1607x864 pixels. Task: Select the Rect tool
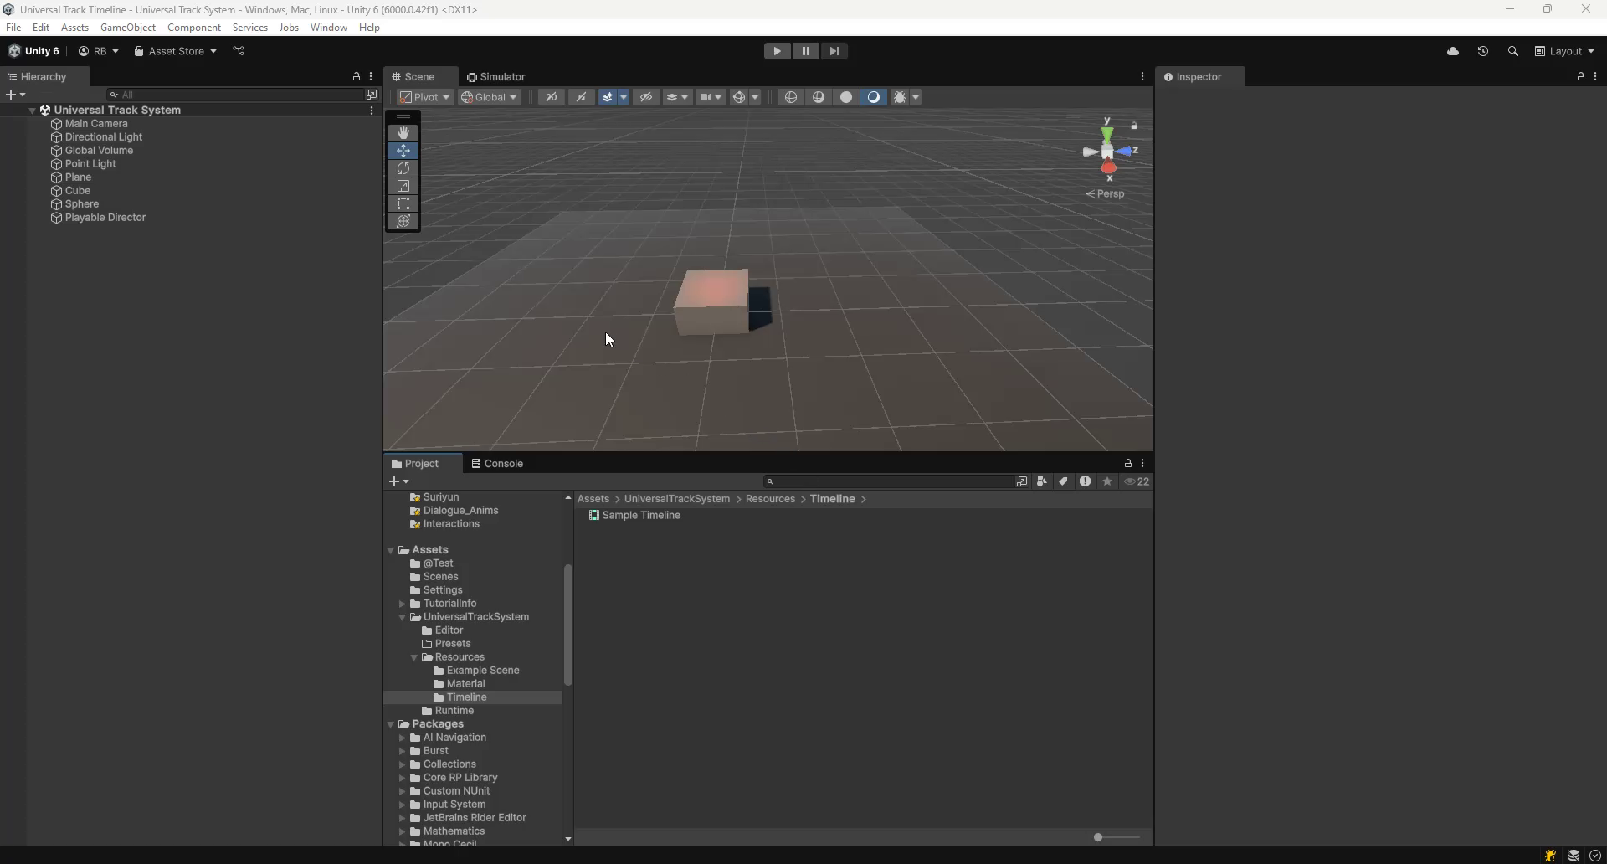click(x=403, y=203)
